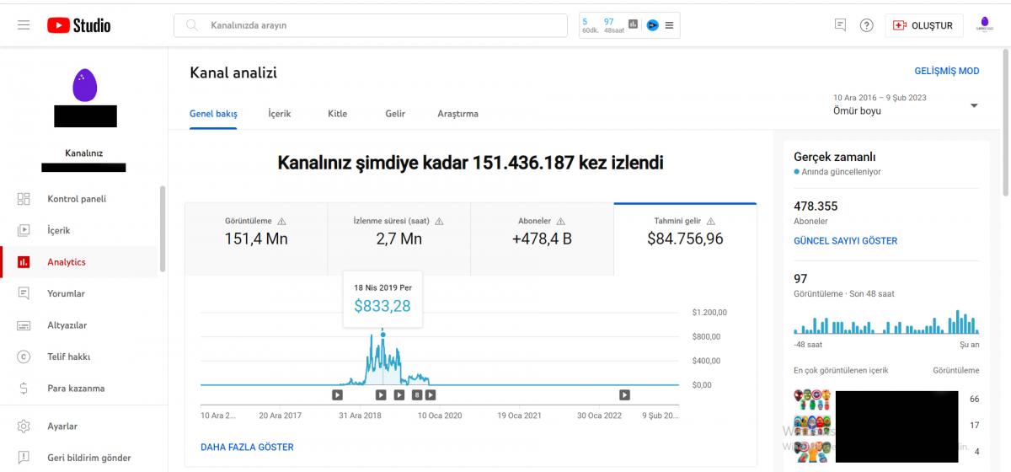The width and height of the screenshot is (1011, 472).
Task: Click the sidebar vertical scrollbar
Action: [163, 229]
